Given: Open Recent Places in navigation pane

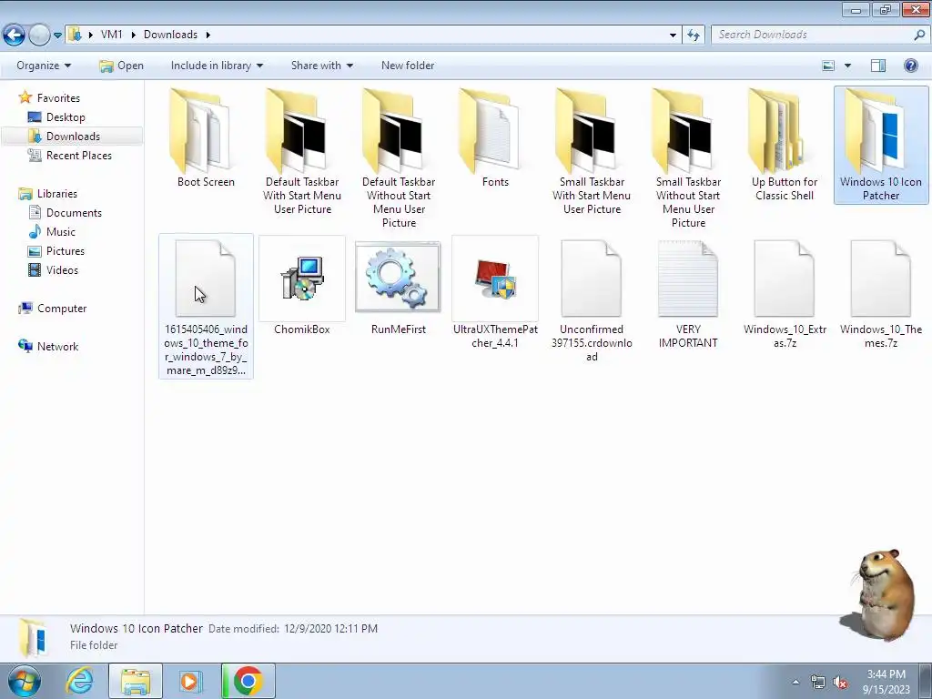Looking at the screenshot, I should [x=79, y=155].
